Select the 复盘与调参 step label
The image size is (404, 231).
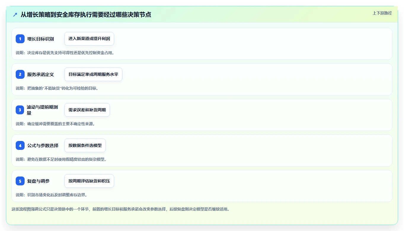pyautogui.click(x=39, y=181)
